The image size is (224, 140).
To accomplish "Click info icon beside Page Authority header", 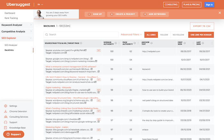I will point(135,43).
